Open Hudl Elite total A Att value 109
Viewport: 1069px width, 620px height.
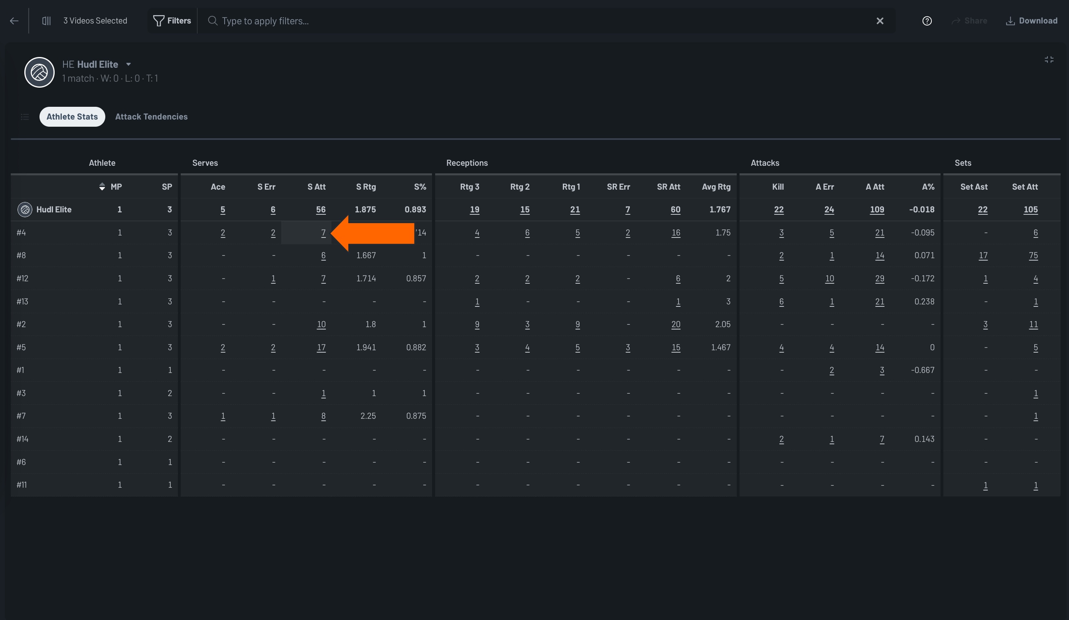point(877,210)
